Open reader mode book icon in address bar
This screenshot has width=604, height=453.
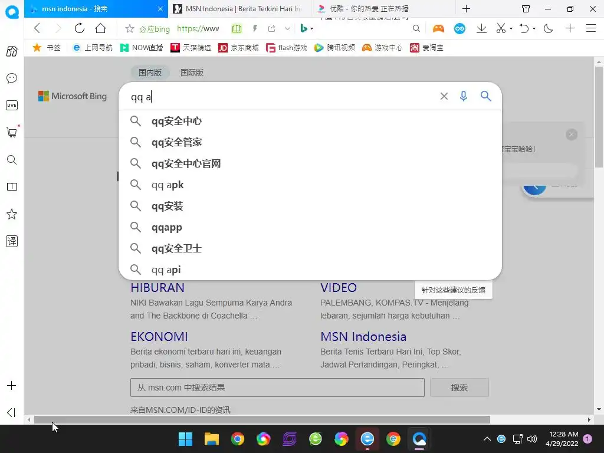coord(237,28)
